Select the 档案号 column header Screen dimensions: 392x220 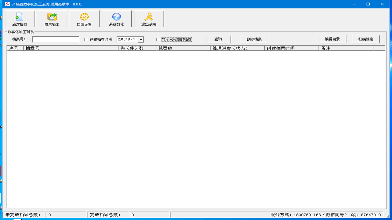[70, 48]
